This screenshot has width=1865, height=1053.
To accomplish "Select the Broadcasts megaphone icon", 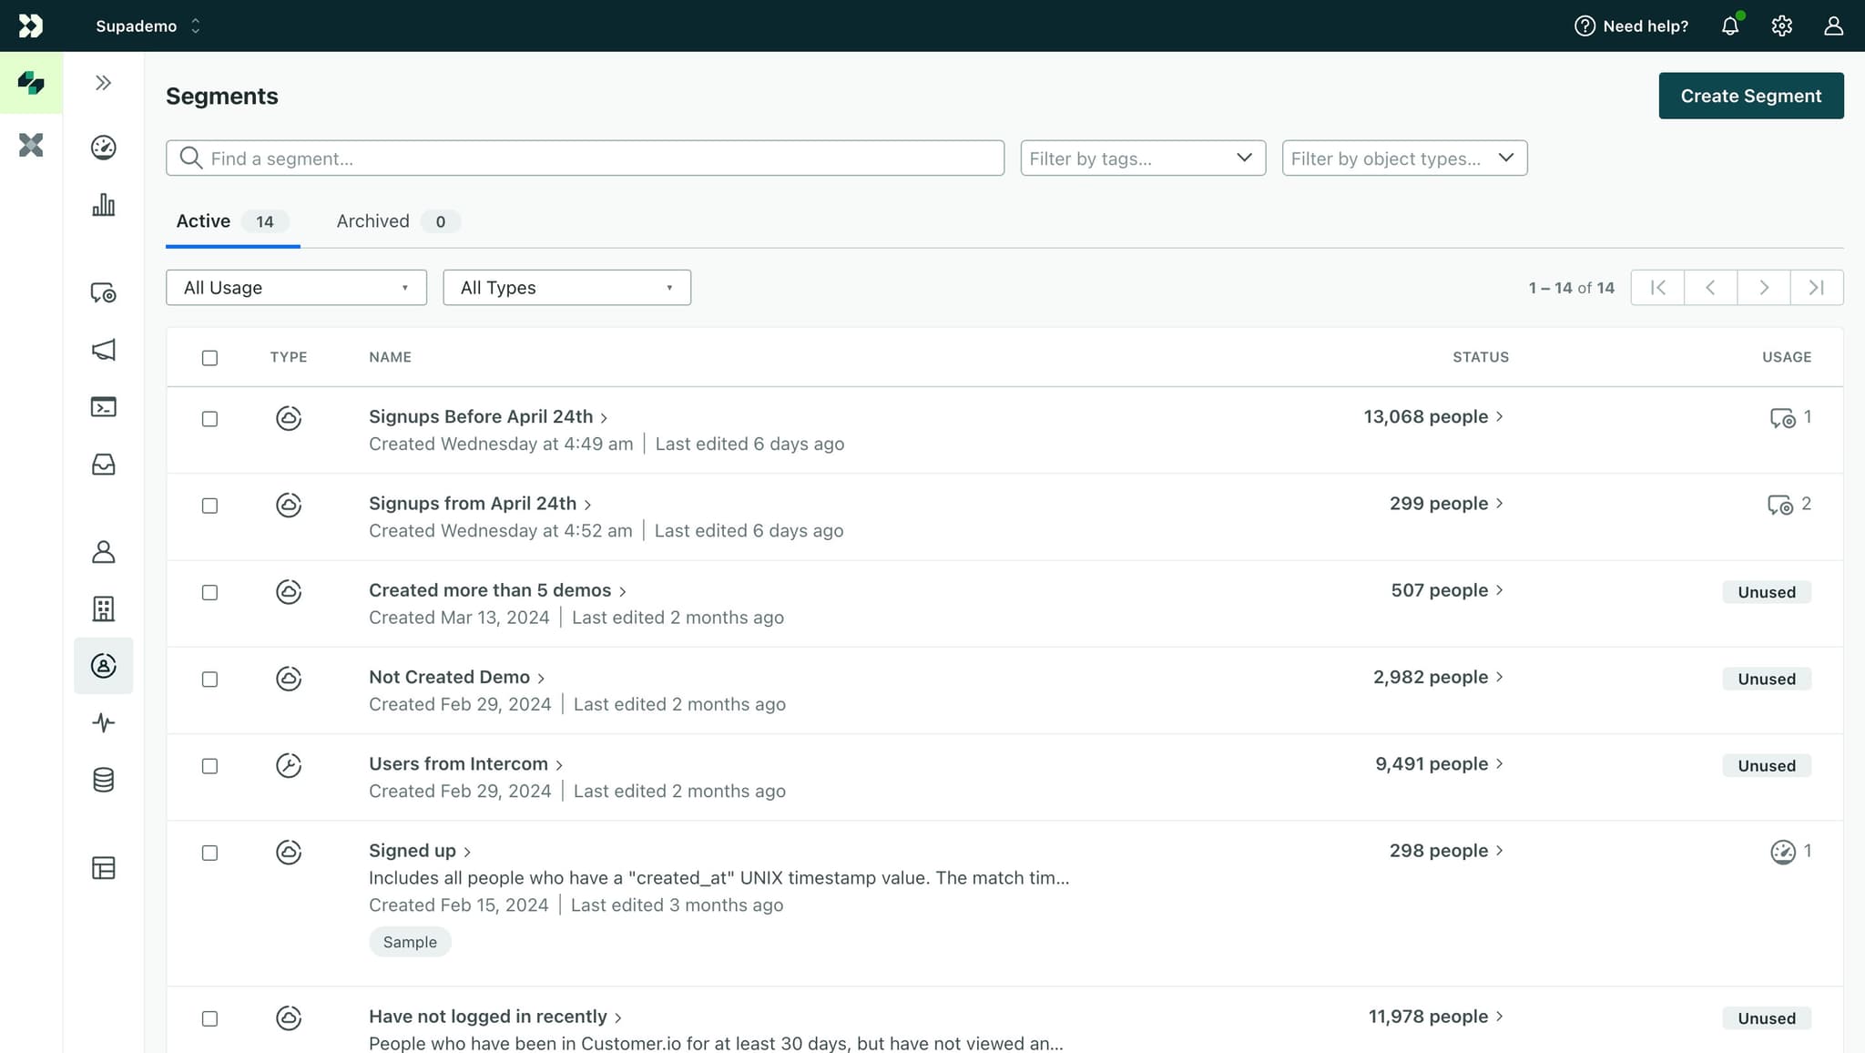I will tap(103, 351).
